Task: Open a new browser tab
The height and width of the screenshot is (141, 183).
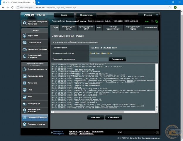Action: [x=39, y=2]
